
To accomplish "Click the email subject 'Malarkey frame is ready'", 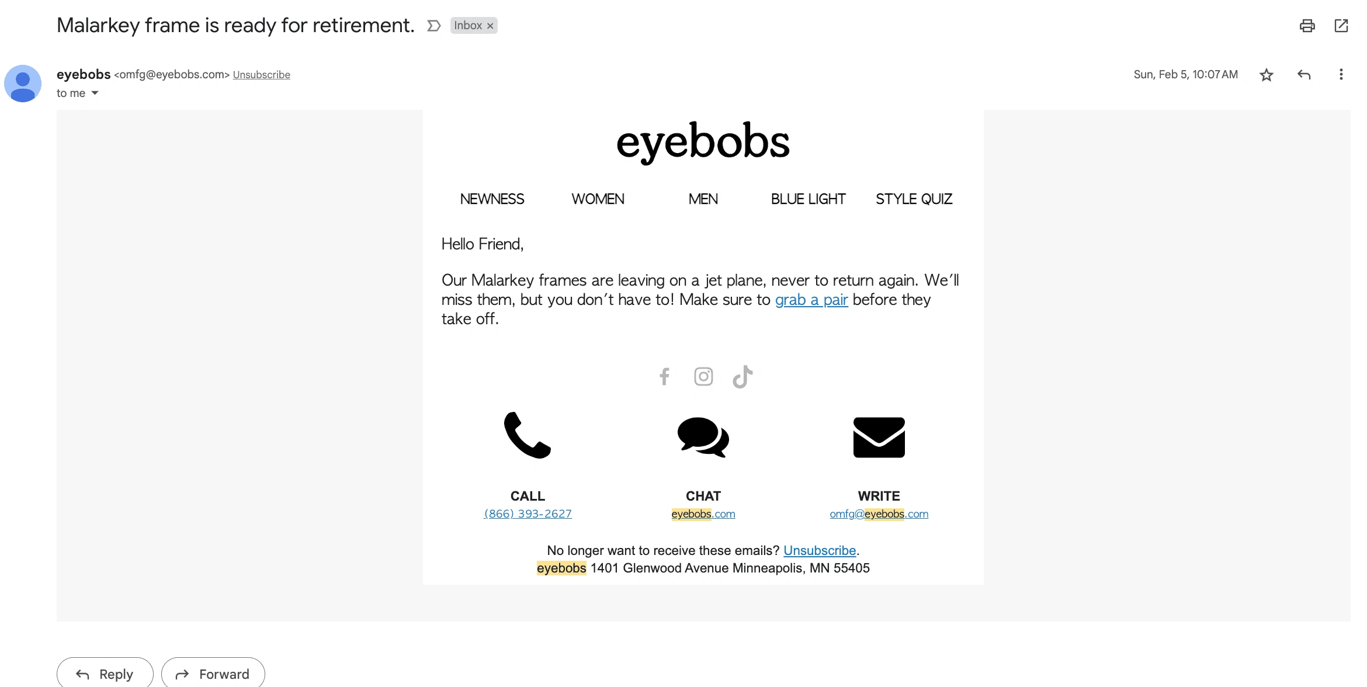I will point(235,25).
